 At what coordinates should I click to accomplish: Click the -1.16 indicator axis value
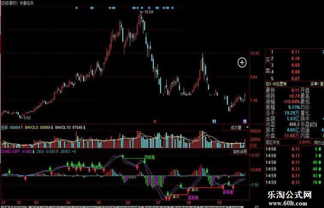[254, 185]
